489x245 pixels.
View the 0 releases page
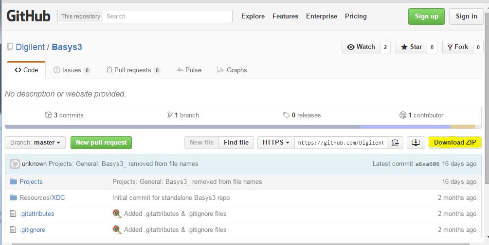[302, 115]
